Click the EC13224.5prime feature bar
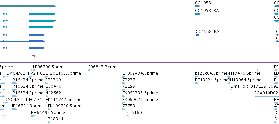279x124 pixels. [x=197, y=83]
